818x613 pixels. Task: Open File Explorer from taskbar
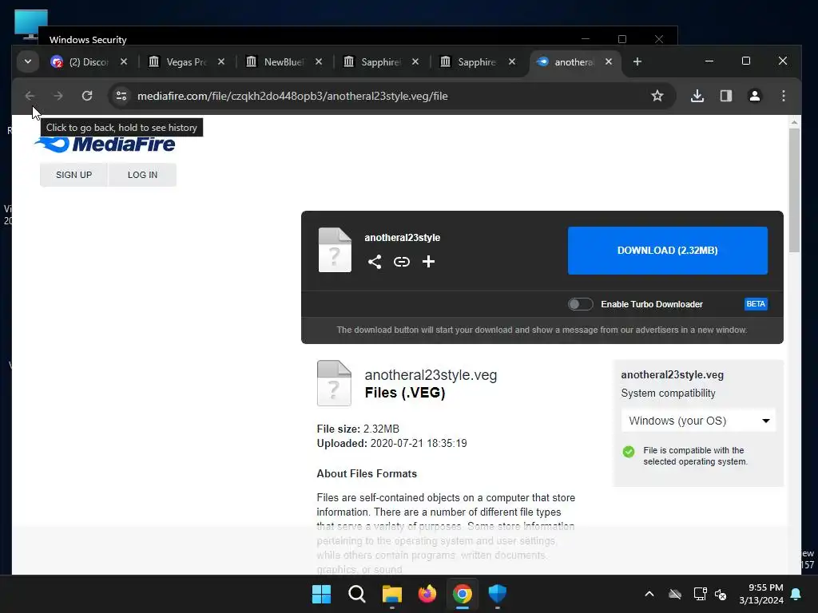coord(391,594)
